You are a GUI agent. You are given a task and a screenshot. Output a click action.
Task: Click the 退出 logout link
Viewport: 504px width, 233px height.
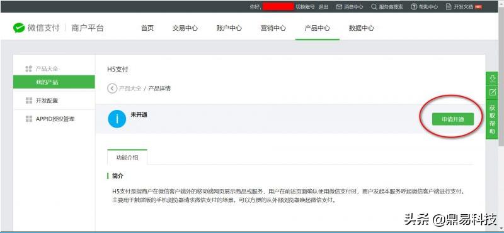coord(323,7)
